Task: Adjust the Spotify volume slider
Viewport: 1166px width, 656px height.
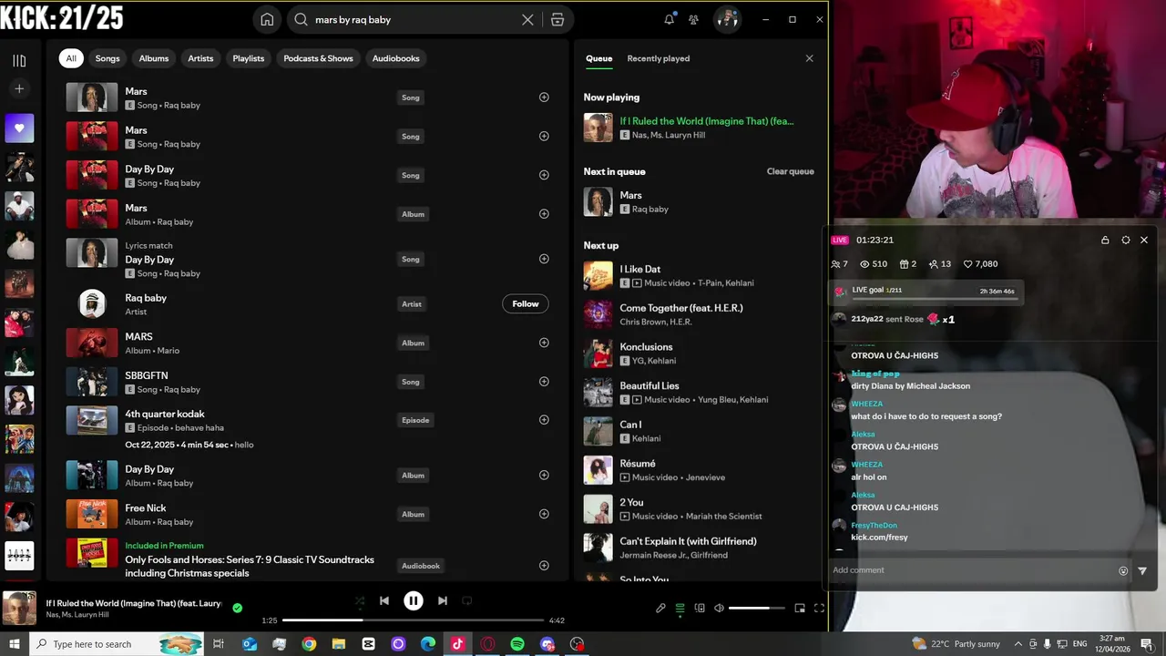Action: (756, 608)
